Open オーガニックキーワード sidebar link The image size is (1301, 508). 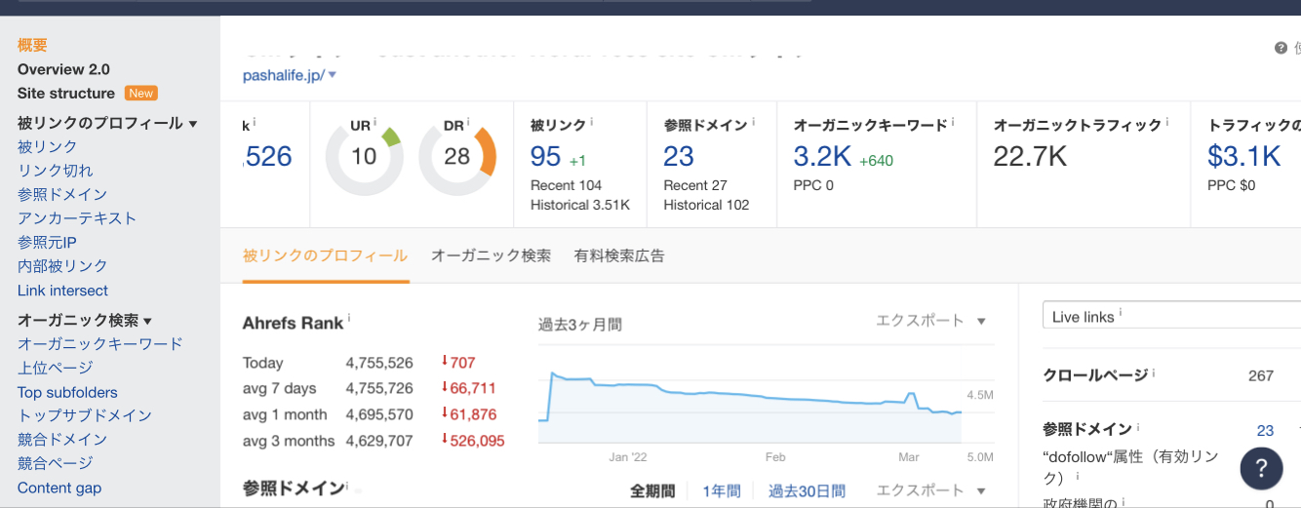(100, 344)
